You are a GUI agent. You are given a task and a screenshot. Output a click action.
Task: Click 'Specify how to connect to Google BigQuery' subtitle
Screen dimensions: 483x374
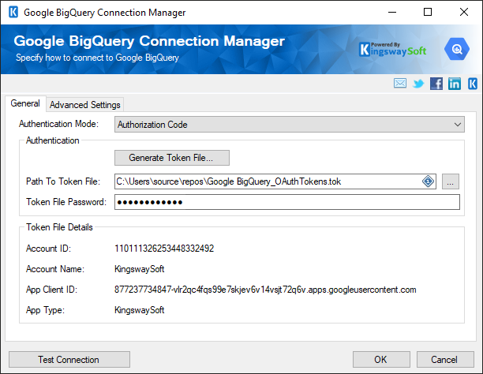pyautogui.click(x=97, y=58)
